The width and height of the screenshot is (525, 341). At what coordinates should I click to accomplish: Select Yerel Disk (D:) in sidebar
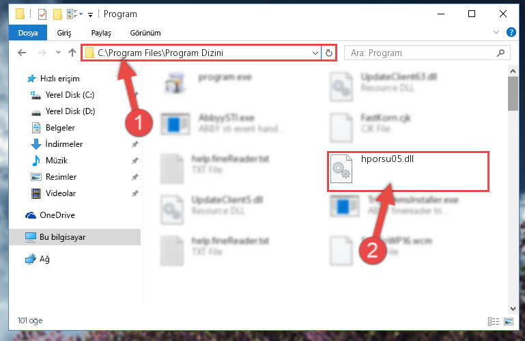[x=70, y=111]
